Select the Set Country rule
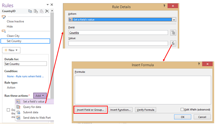The width and height of the screenshot is (215, 124). pos(26,41)
